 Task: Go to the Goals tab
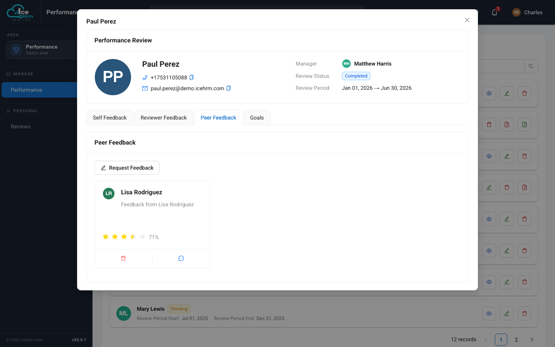pyautogui.click(x=257, y=118)
